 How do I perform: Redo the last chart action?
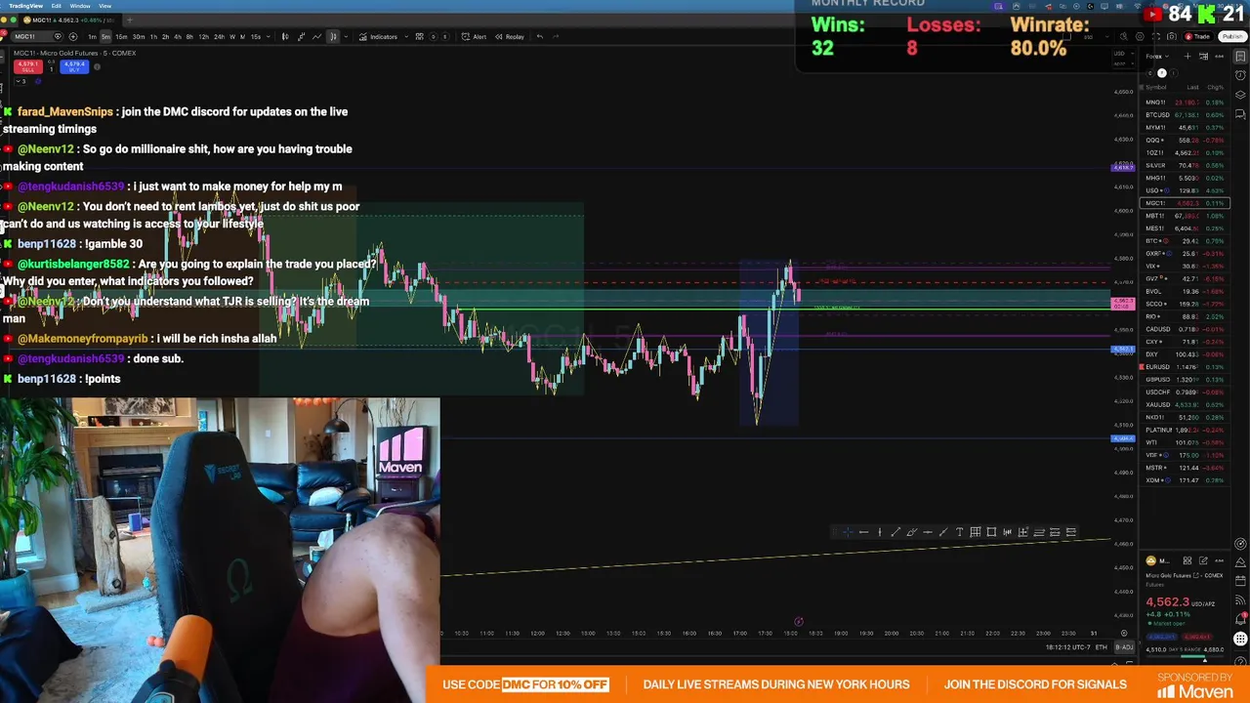556,37
